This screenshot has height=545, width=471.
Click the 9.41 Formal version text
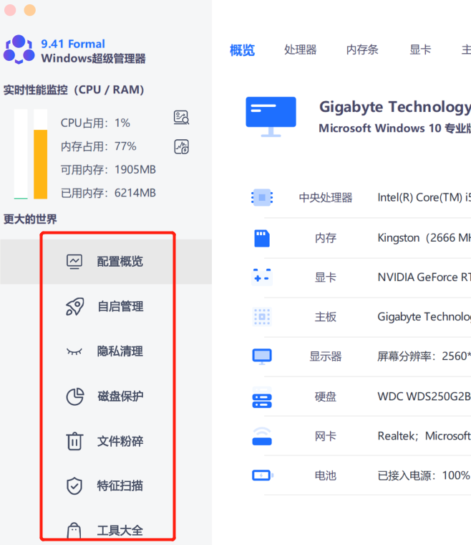click(x=73, y=44)
